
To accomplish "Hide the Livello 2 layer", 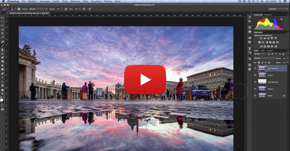I will tap(255, 75).
